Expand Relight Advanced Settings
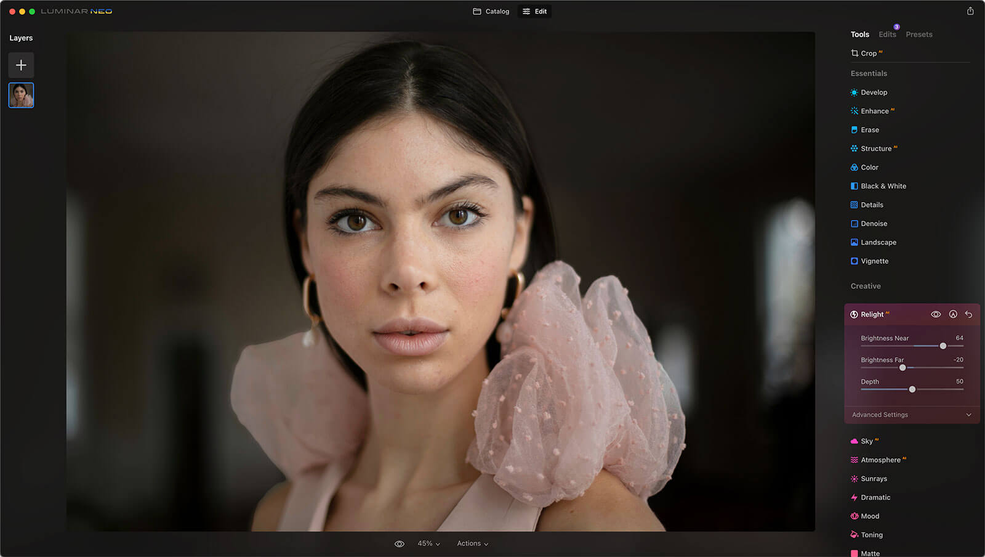985x557 pixels. click(x=911, y=415)
